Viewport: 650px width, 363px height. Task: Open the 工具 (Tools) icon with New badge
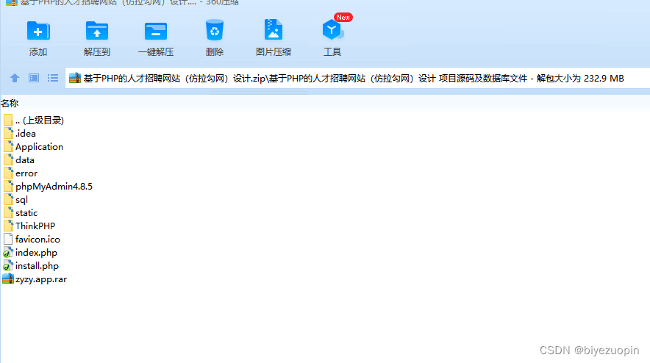coord(333,30)
